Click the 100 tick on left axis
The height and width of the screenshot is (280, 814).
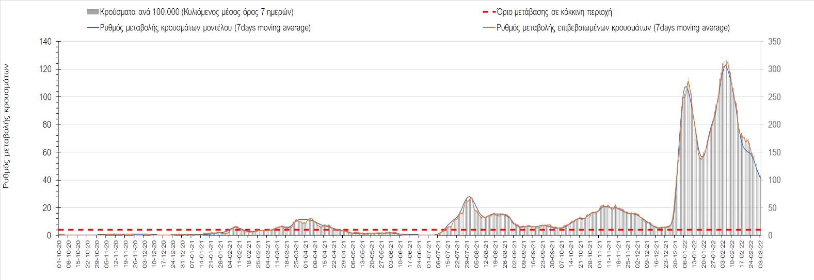click(45, 97)
